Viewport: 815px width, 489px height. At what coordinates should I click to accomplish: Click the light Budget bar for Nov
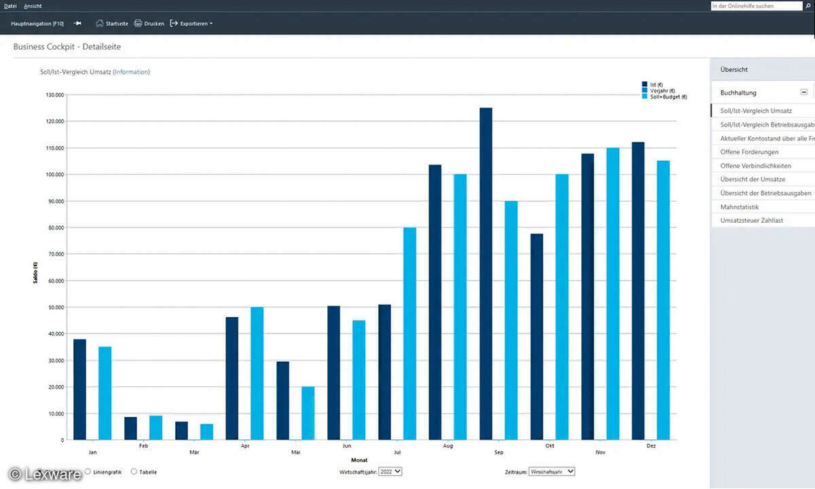(x=613, y=294)
